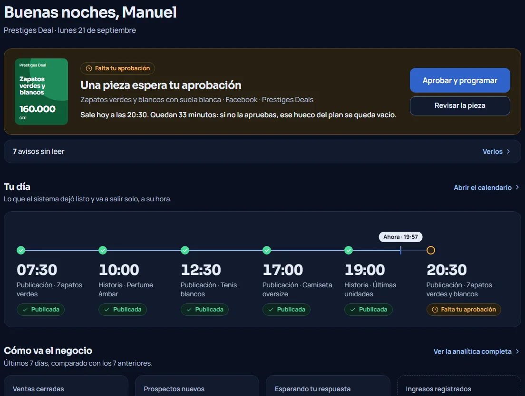Click the checkmark icon in the 19:00 Publicada badge

coord(353,310)
